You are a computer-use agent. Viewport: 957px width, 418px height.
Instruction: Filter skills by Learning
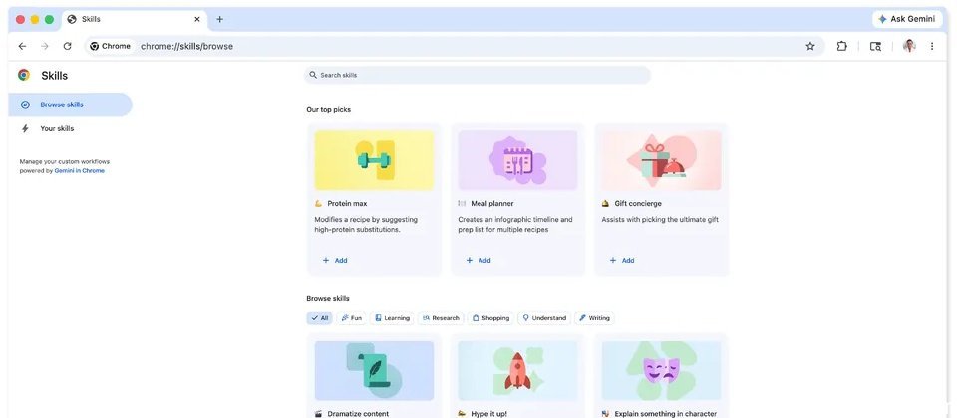[x=392, y=318]
